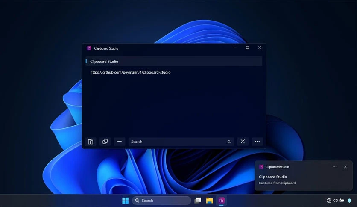
Task: Select the 'Clipboard Studio' clipboard entry
Action: point(174,61)
